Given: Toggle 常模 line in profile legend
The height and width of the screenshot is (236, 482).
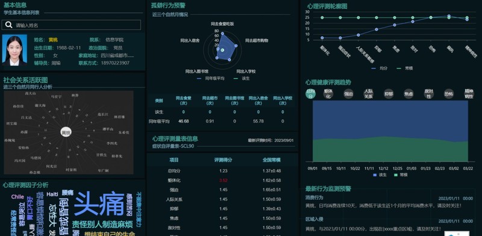Looking at the screenshot, I should 404,68.
